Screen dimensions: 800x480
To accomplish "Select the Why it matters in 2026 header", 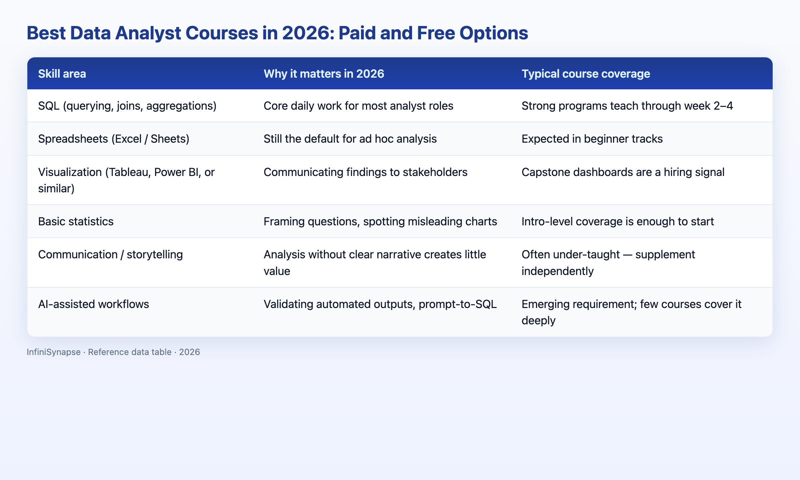I will [x=324, y=74].
